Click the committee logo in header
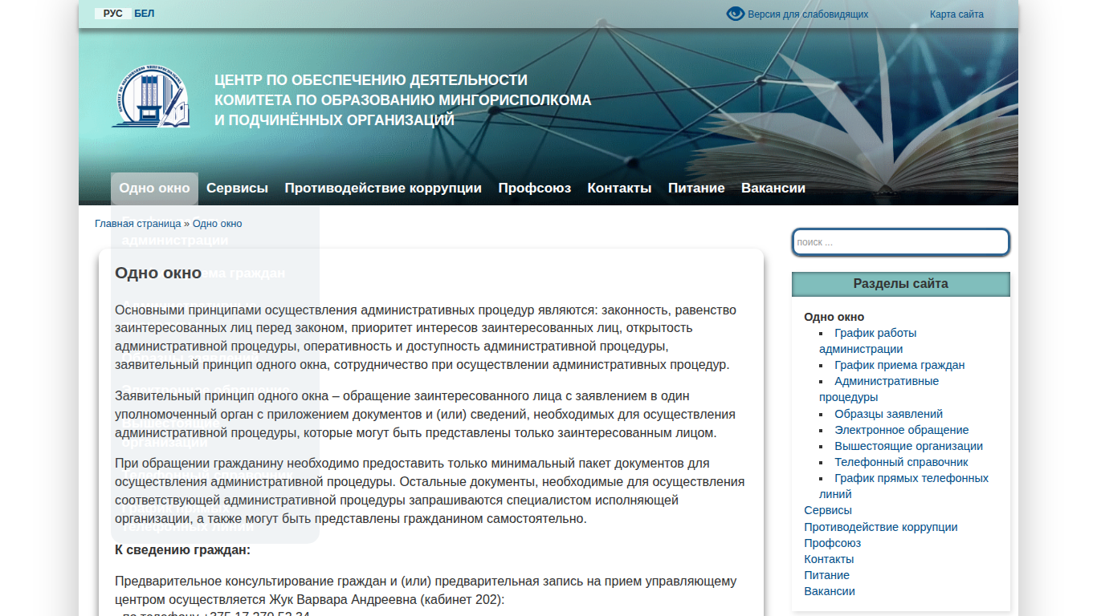This screenshot has height=616, width=1097. pos(151,97)
